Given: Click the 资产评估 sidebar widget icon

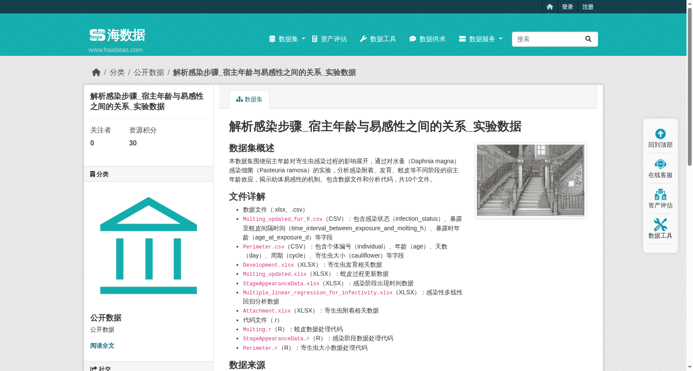Looking at the screenshot, I should click(x=661, y=194).
